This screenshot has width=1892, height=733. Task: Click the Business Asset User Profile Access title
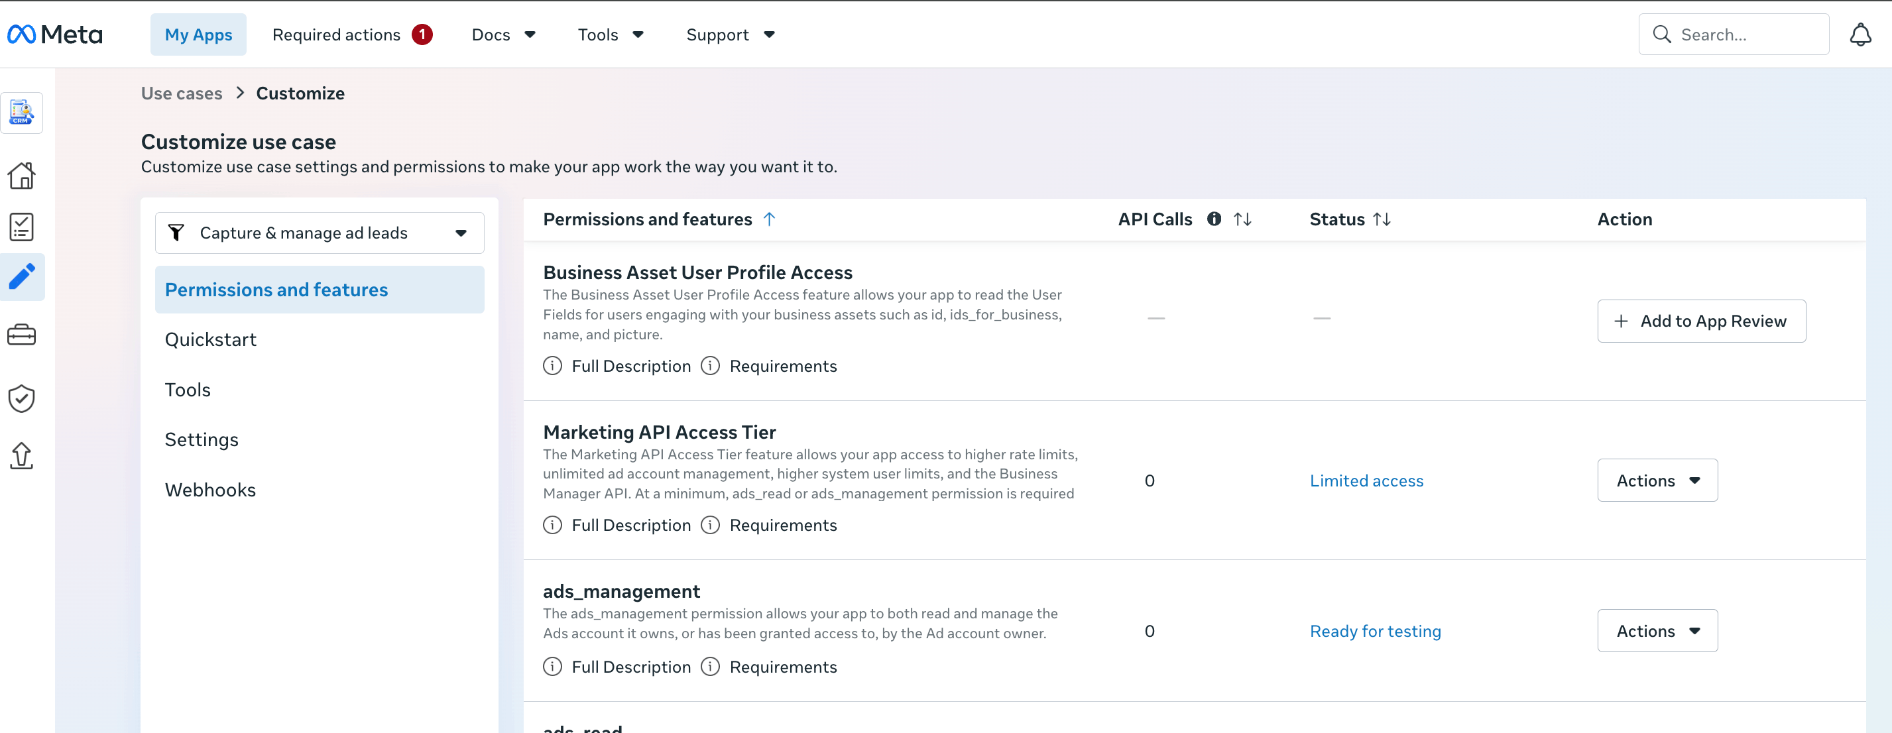coord(697,272)
